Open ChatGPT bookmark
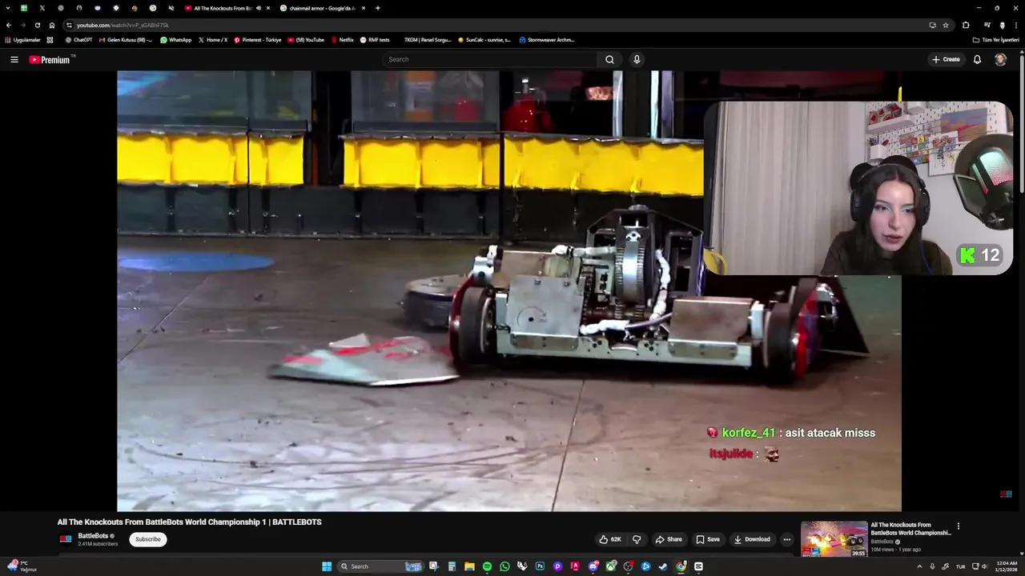This screenshot has height=576, width=1025. 79,39
